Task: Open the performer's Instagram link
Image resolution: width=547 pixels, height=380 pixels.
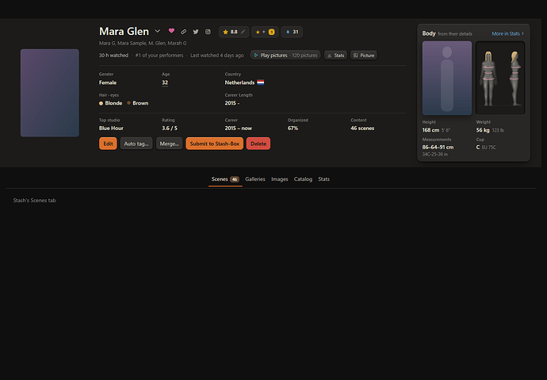Action: click(208, 32)
